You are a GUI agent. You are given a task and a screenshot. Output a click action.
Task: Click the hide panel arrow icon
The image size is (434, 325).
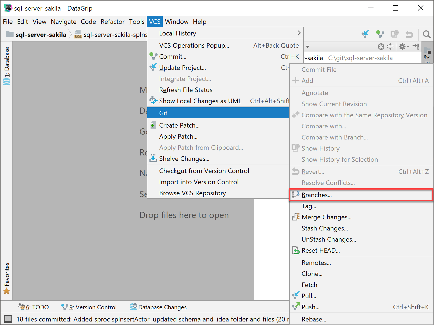click(416, 47)
